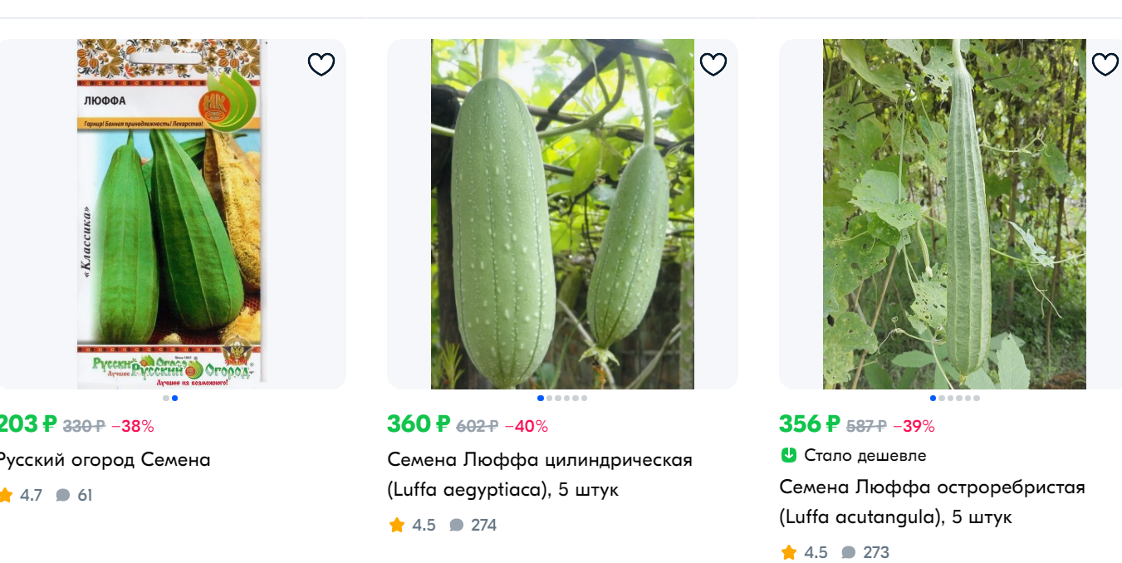
Task: Click the Luffa aegyptiaca product photo
Action: point(561,213)
